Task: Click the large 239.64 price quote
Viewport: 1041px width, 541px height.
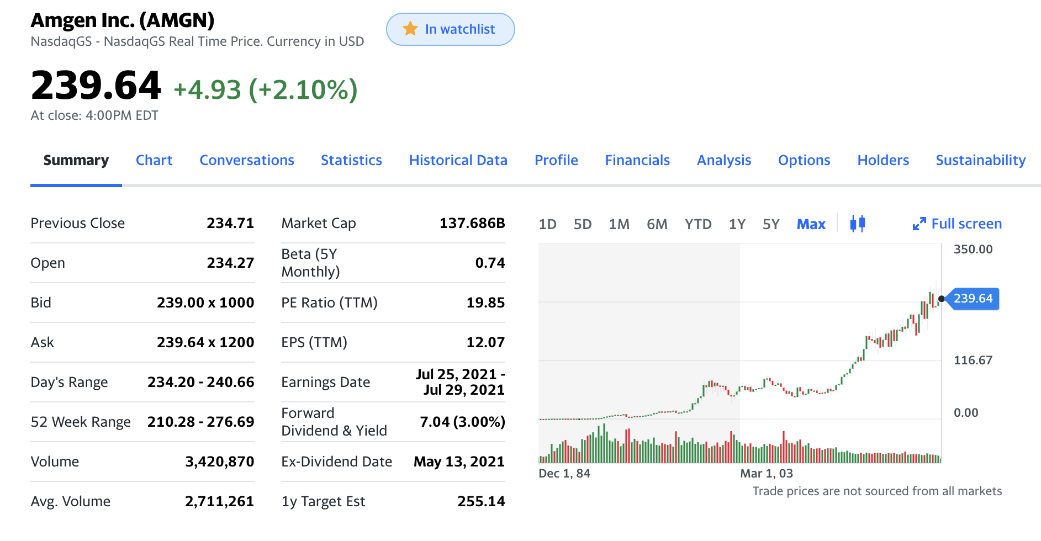Action: 96,86
